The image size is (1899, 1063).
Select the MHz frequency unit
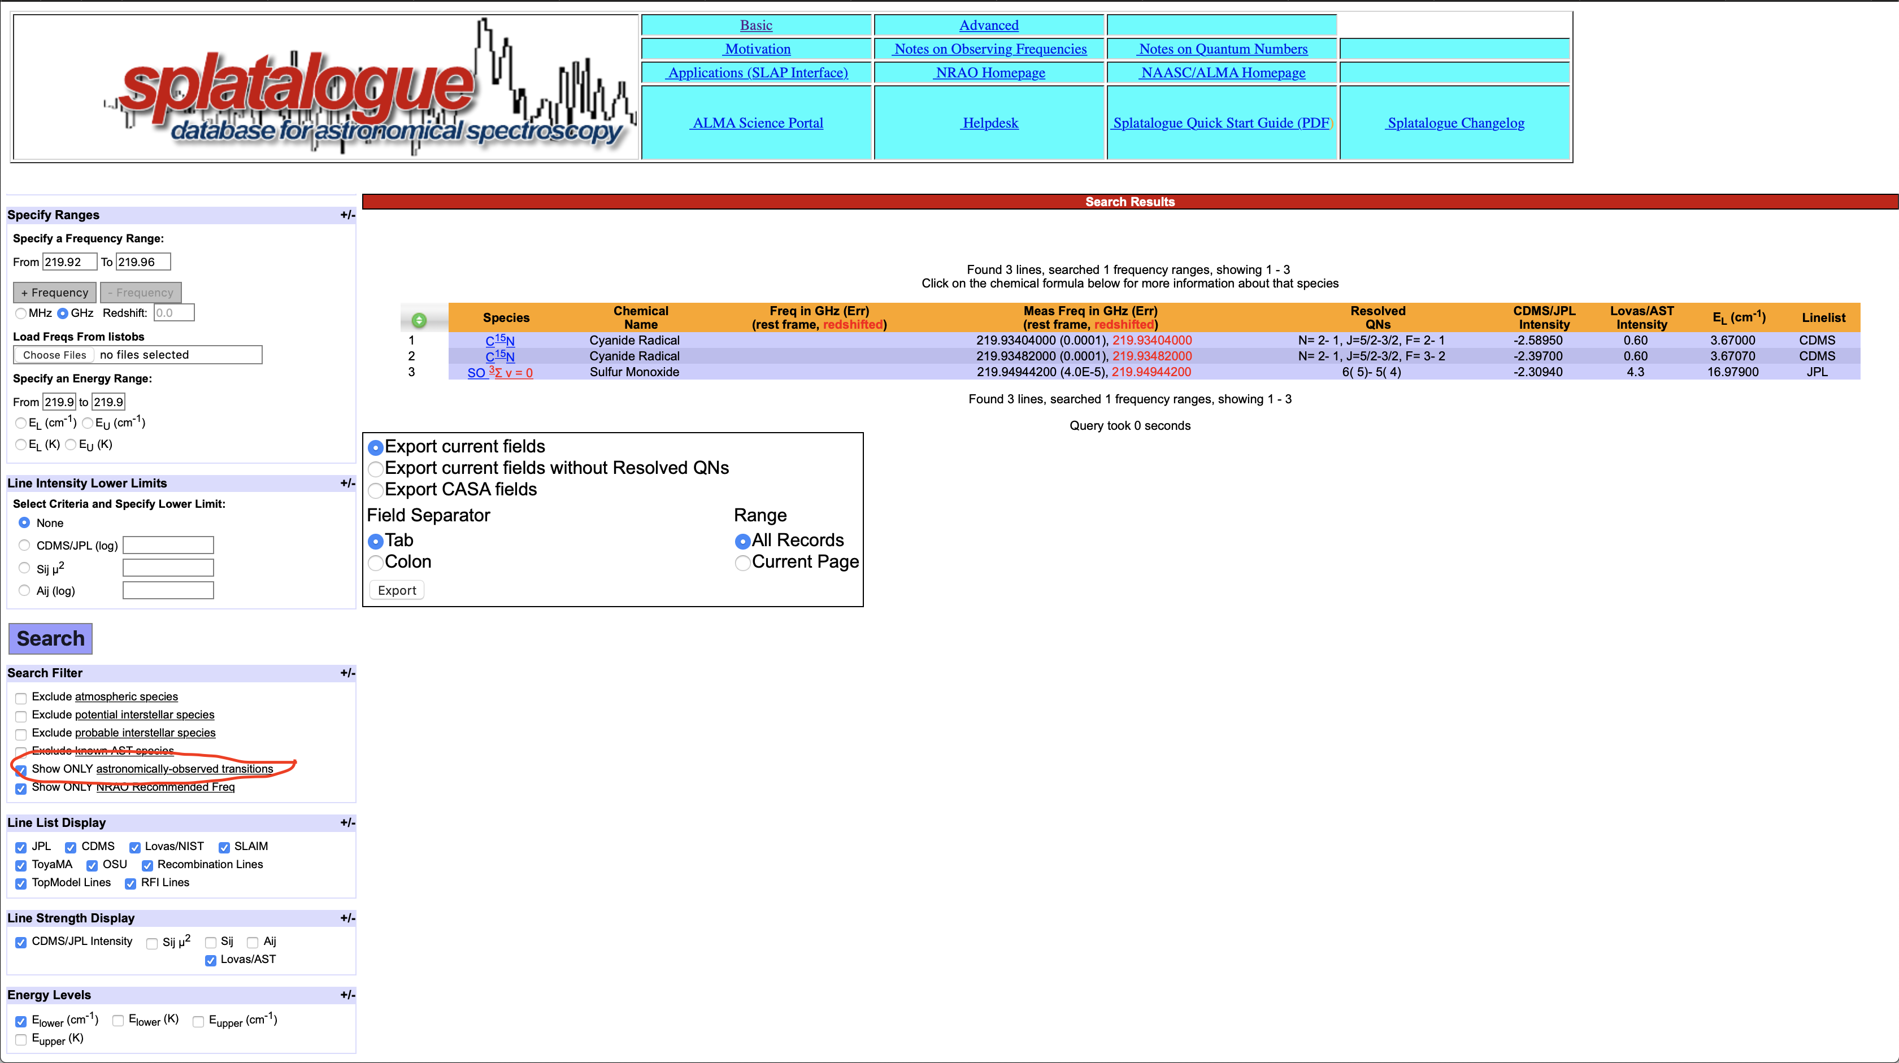(21, 313)
